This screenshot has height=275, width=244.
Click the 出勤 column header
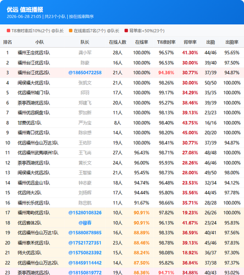click(x=210, y=42)
